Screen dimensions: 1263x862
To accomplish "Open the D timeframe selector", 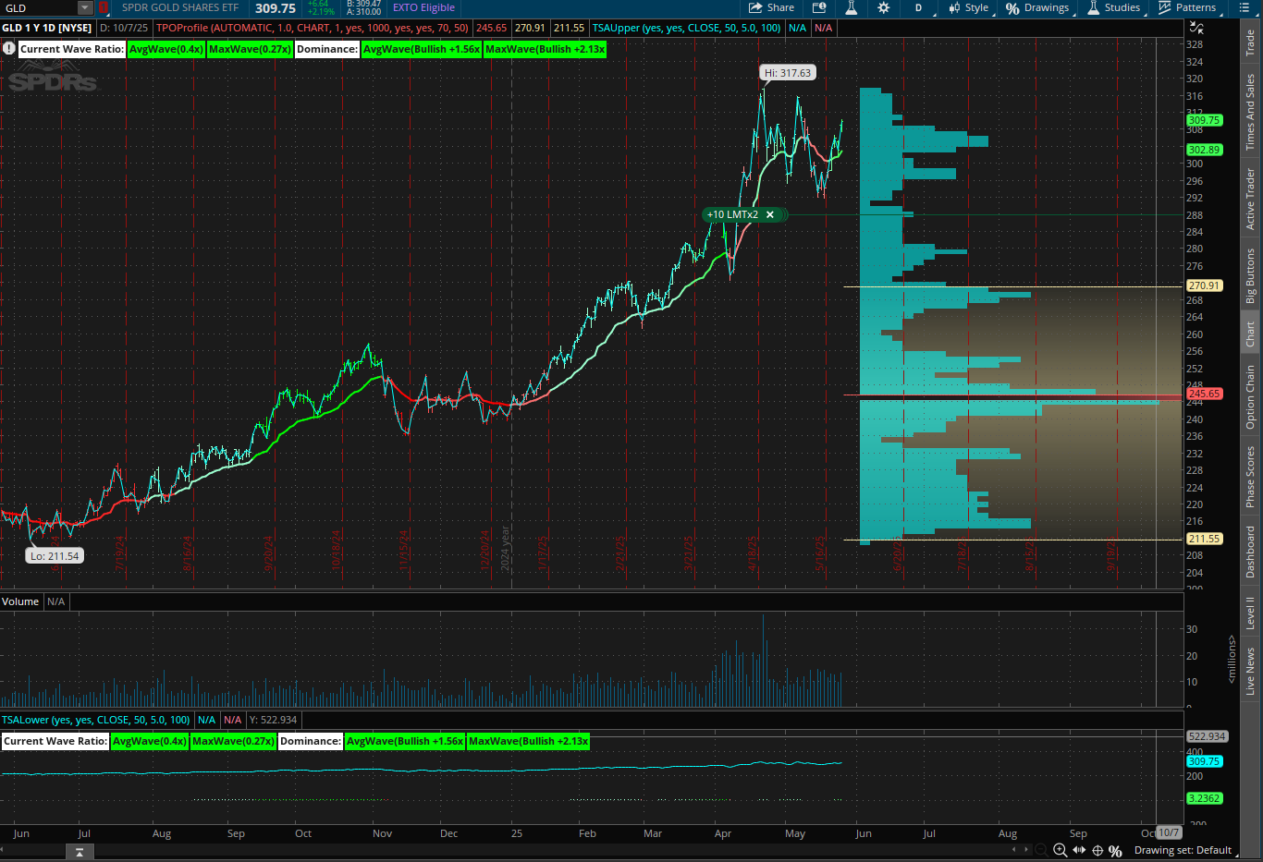I will 918,7.
